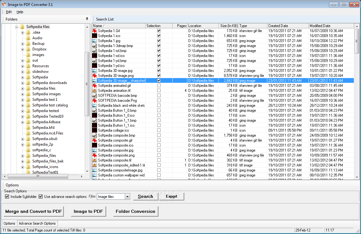Uncheck selection for Softpedia 3D-image.png
Viewport: 361px width, 234px height.
click(x=159, y=76)
